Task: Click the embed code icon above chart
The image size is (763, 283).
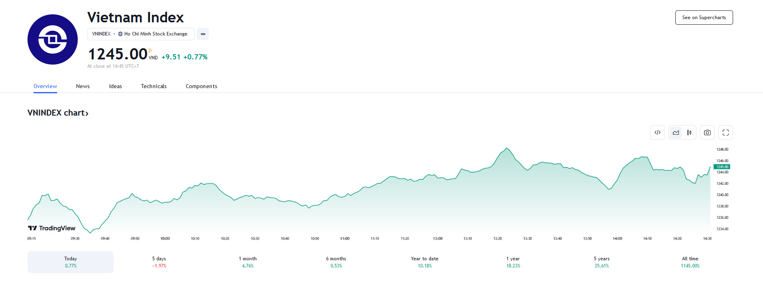Action: point(657,133)
